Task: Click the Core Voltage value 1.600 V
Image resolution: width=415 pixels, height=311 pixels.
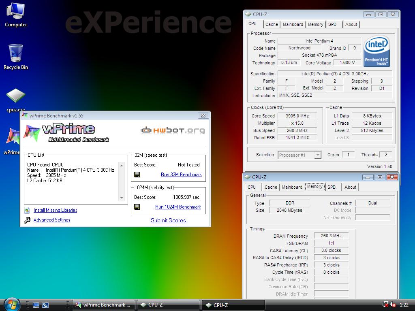Action: [x=347, y=63]
